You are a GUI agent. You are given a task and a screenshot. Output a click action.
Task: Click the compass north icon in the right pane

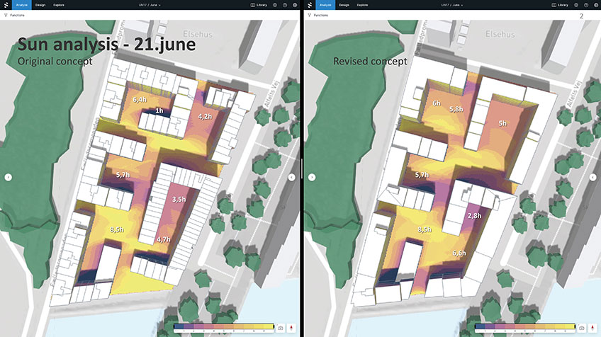pyautogui.click(x=592, y=329)
